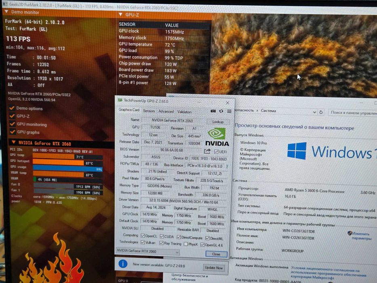Screen dimensions: 377x283
Task: Click the GPU temp 71°C bar
Action: click(x=68, y=157)
